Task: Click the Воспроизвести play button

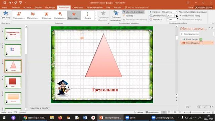Action: coord(190,34)
